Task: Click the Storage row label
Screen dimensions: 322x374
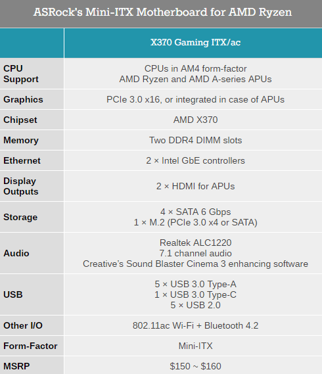Action: 20,217
